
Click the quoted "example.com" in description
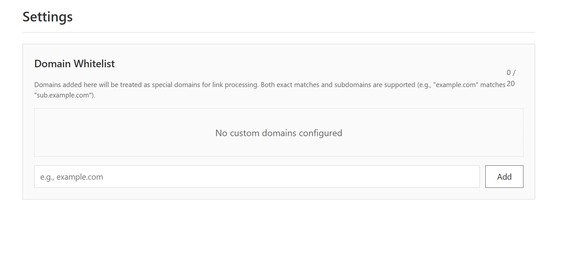[x=456, y=85]
